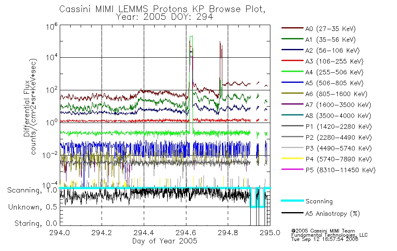
Task: Click the Unknown, 0.5 axis label
Action: 33,207
